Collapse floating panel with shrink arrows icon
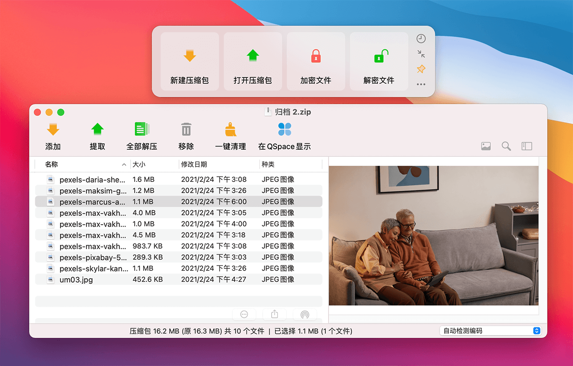Viewport: 573px width, 366px height. tap(421, 54)
